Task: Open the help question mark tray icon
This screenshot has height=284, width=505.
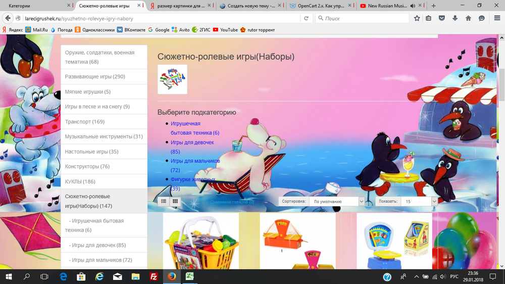Action: [x=387, y=277]
